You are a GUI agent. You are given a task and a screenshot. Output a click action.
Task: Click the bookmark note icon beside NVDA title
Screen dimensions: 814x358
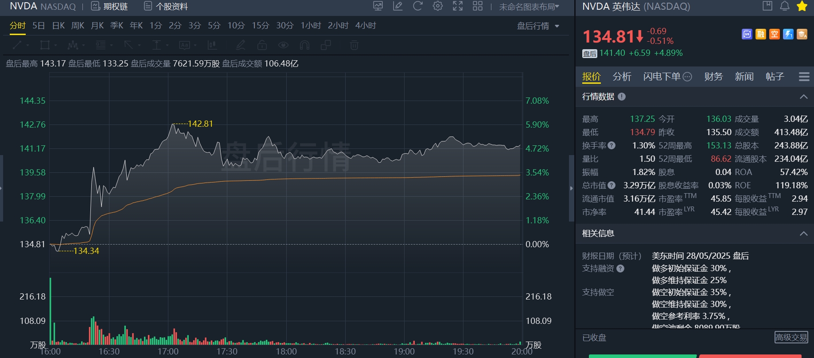(767, 6)
